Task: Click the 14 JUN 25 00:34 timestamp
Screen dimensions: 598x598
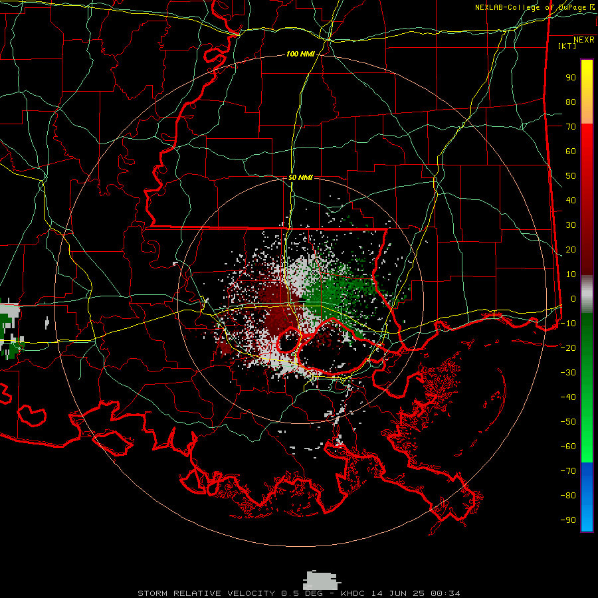Action: tap(415, 593)
